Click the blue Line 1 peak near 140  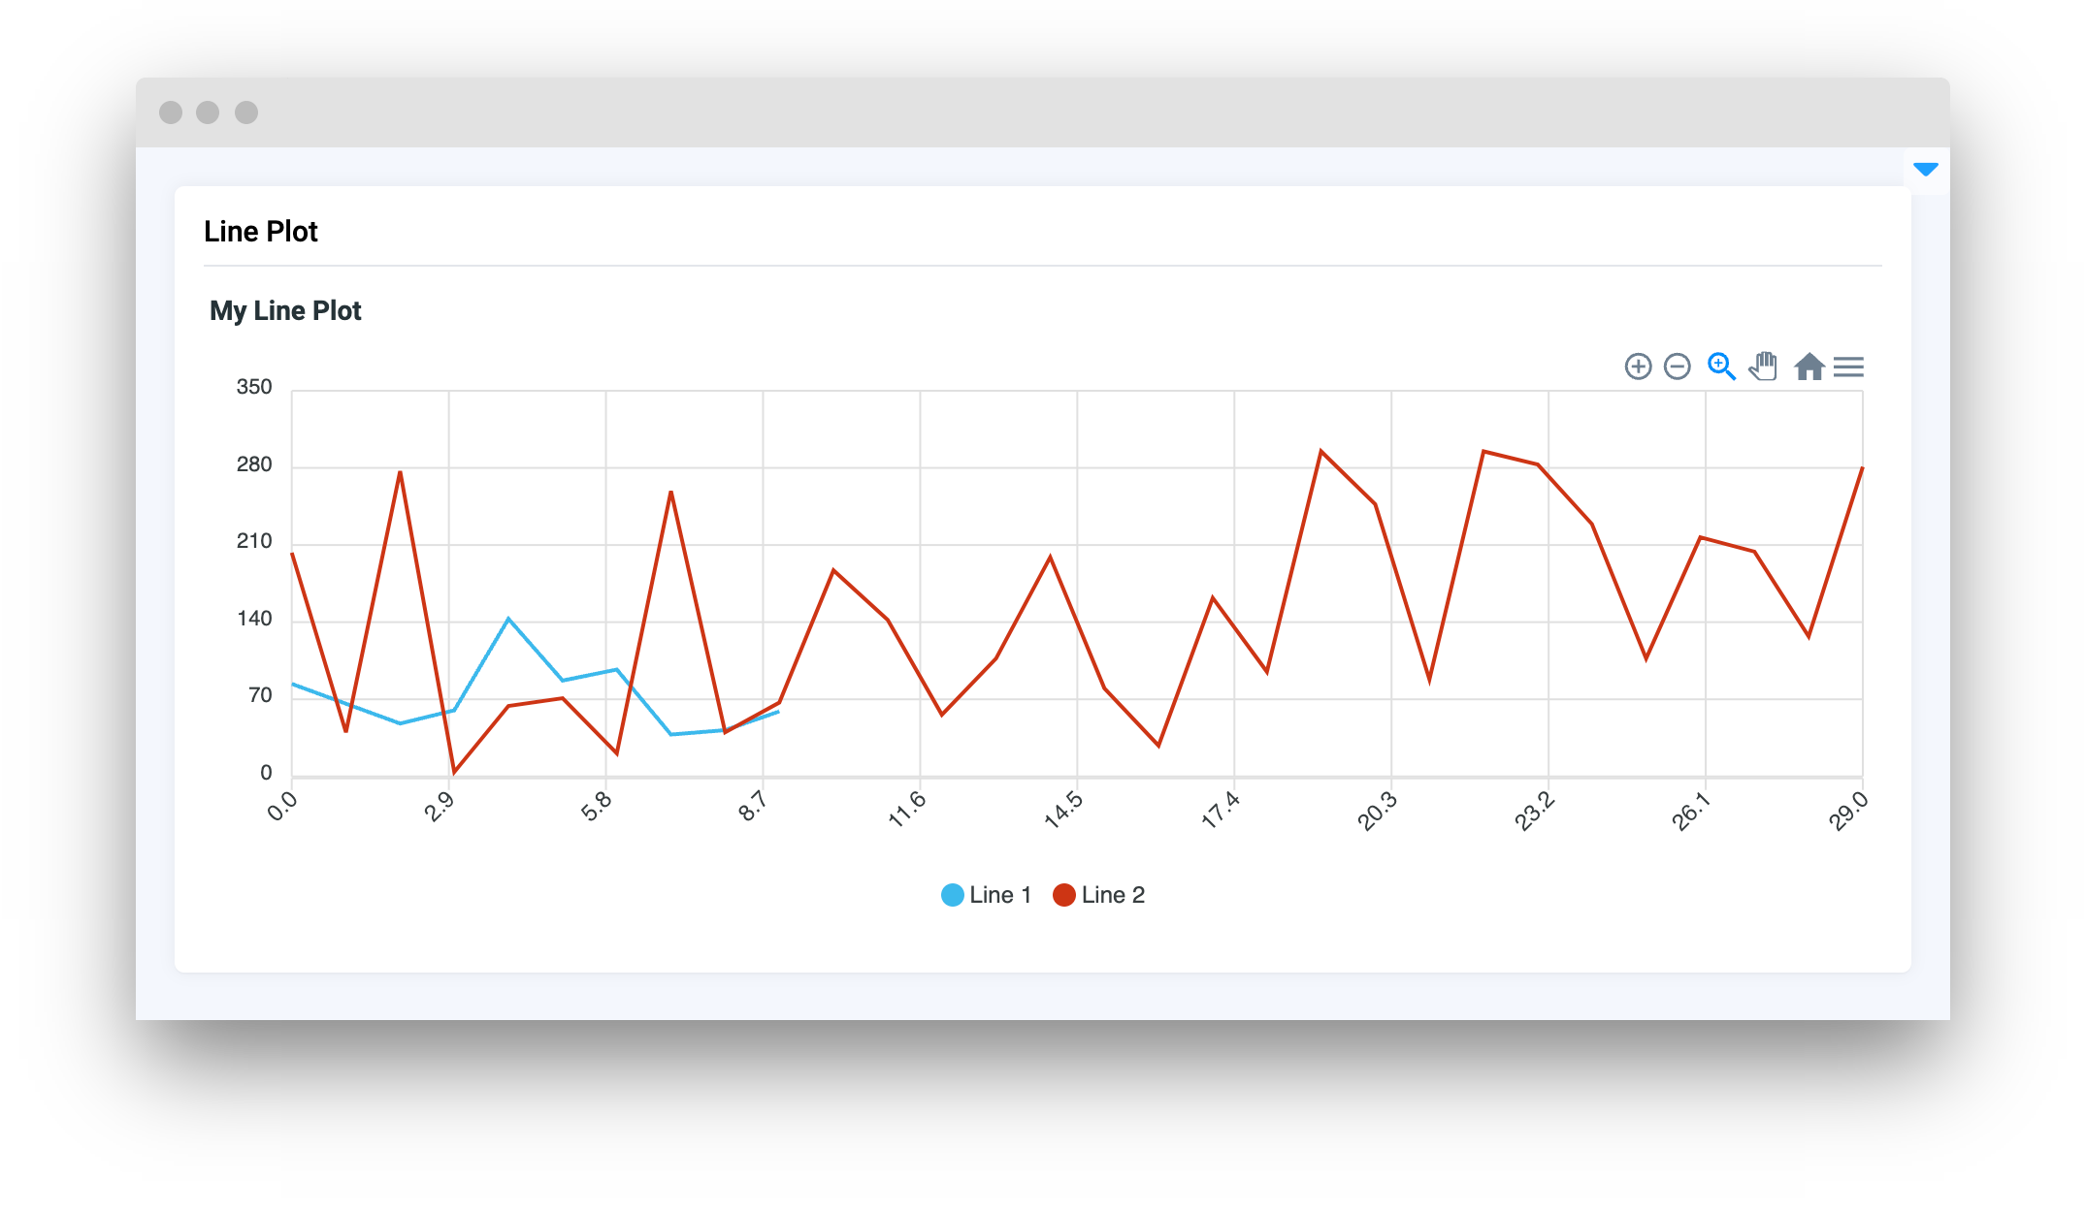pos(508,619)
